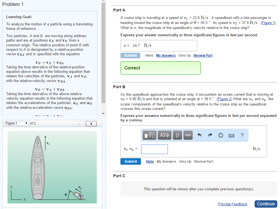Open the equation editor help question mark

(x=242, y=135)
